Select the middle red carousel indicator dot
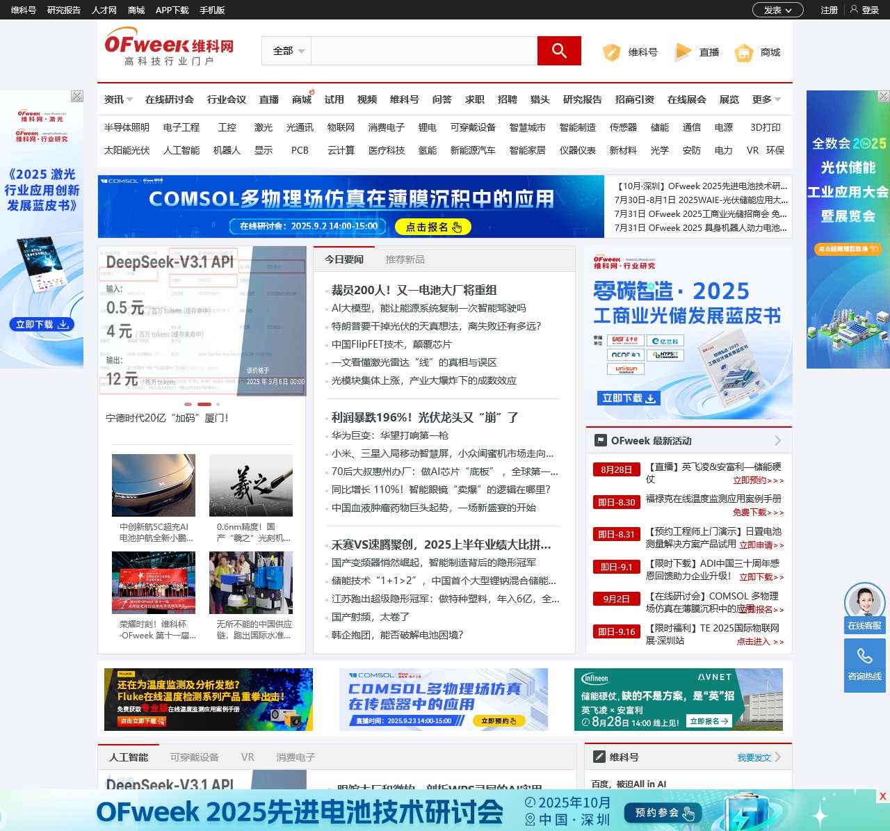The height and width of the screenshot is (831, 890). 204,404
